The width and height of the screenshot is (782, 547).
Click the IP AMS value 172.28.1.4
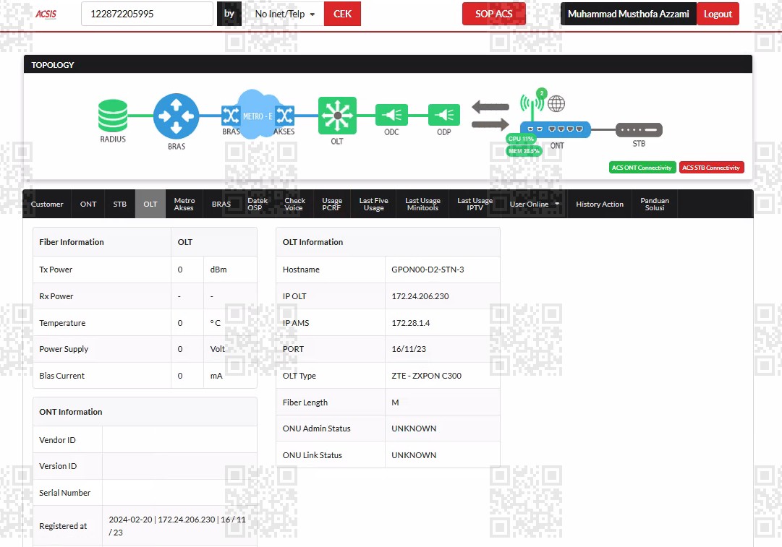coord(410,323)
